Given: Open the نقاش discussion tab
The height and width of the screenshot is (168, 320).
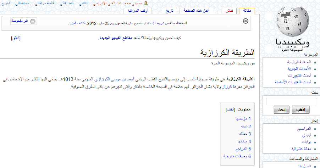Looking at the screenshot, I should coord(229,11).
